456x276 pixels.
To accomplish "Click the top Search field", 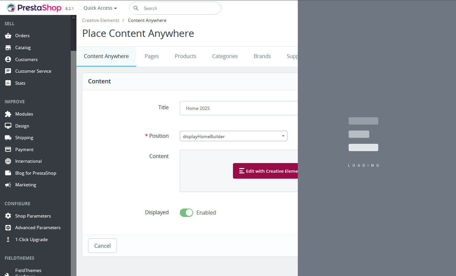I will 175,8.
